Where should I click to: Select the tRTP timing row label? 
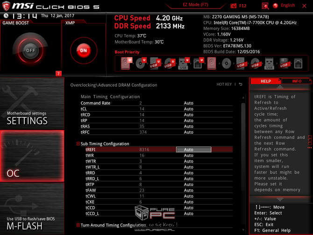click(x=90, y=184)
